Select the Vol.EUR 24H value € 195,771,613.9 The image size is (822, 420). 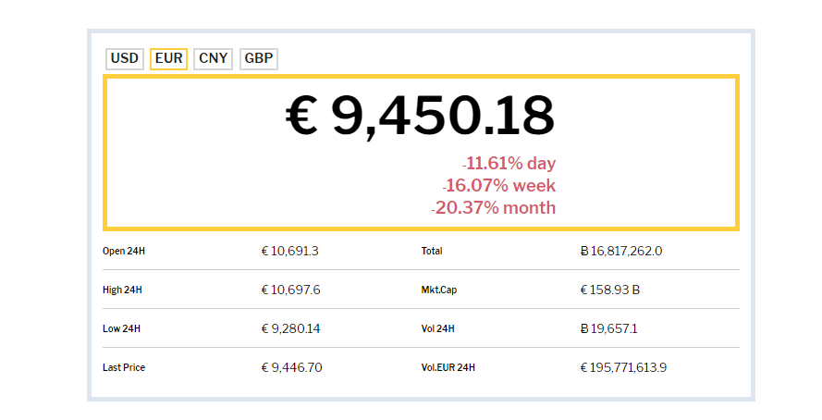pos(623,367)
